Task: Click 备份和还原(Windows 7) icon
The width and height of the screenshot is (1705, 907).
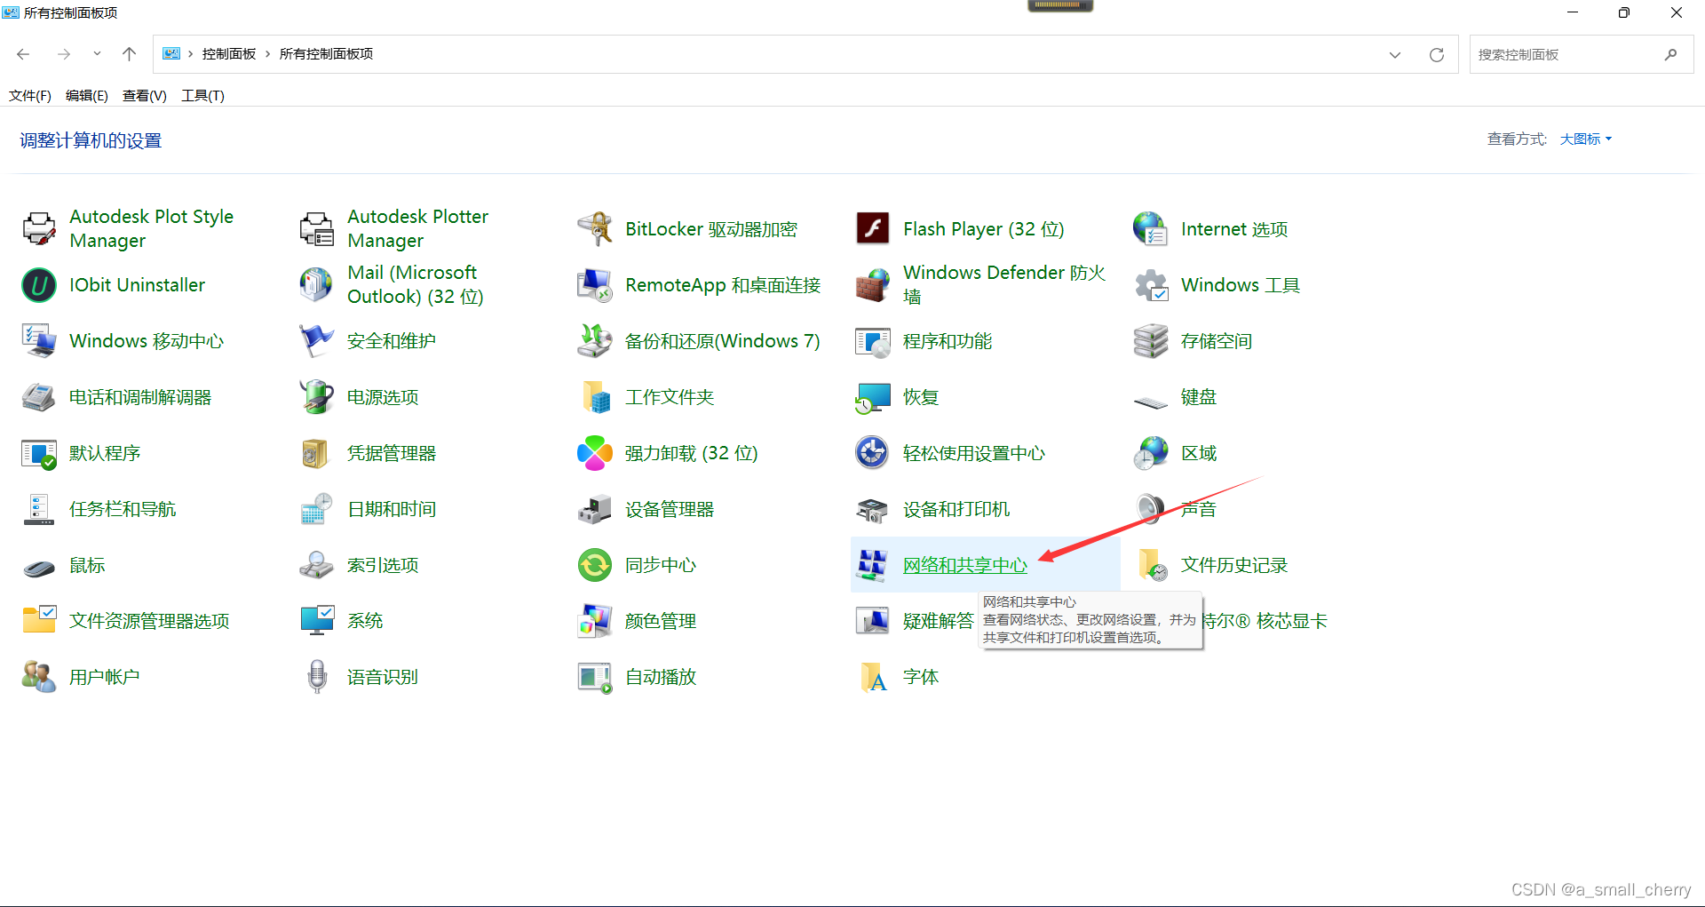Action: [x=595, y=341]
